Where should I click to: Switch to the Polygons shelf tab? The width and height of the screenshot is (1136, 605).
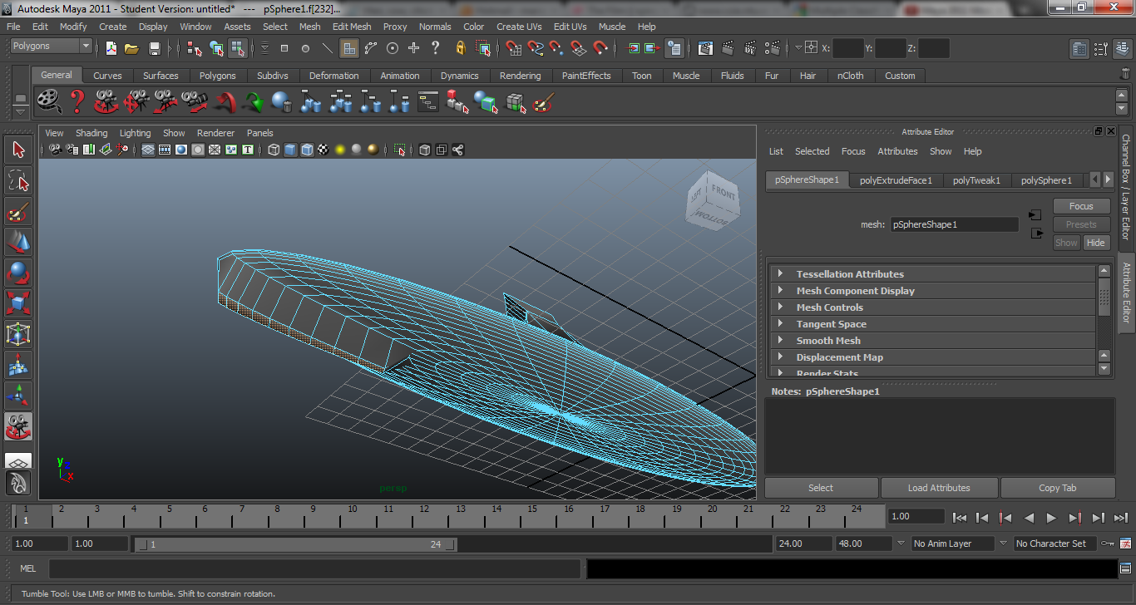point(217,76)
